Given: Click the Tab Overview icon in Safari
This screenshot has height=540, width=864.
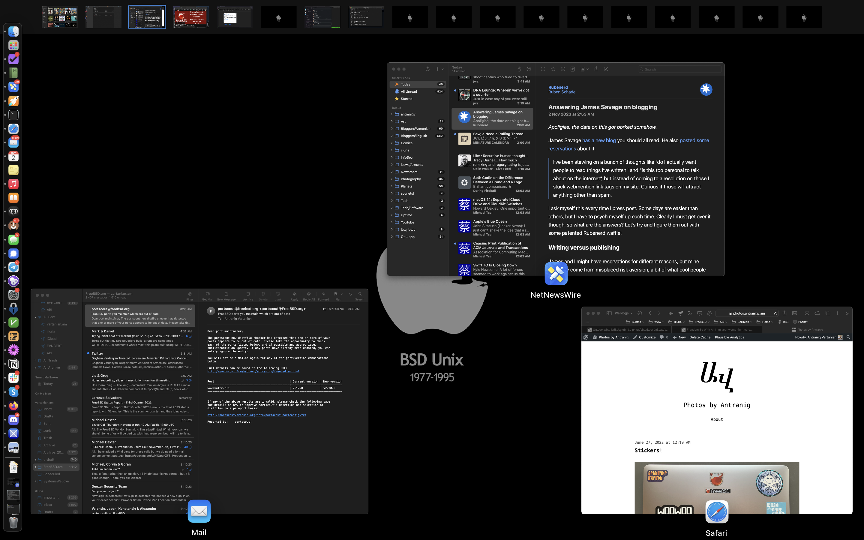Looking at the screenshot, I should (828, 313).
